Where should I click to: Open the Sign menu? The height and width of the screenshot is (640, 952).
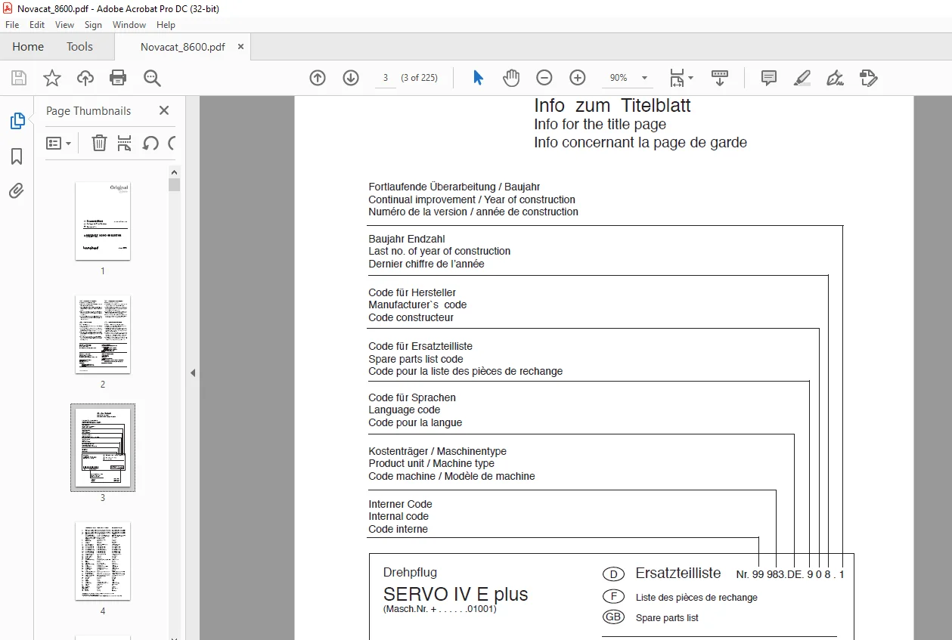(x=93, y=25)
